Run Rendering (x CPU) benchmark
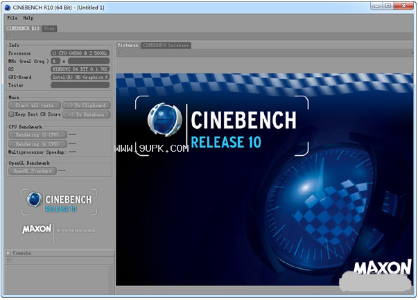418x300 pixels. (x=37, y=144)
